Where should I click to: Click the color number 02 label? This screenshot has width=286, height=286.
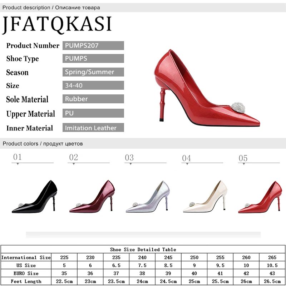[74, 157]
